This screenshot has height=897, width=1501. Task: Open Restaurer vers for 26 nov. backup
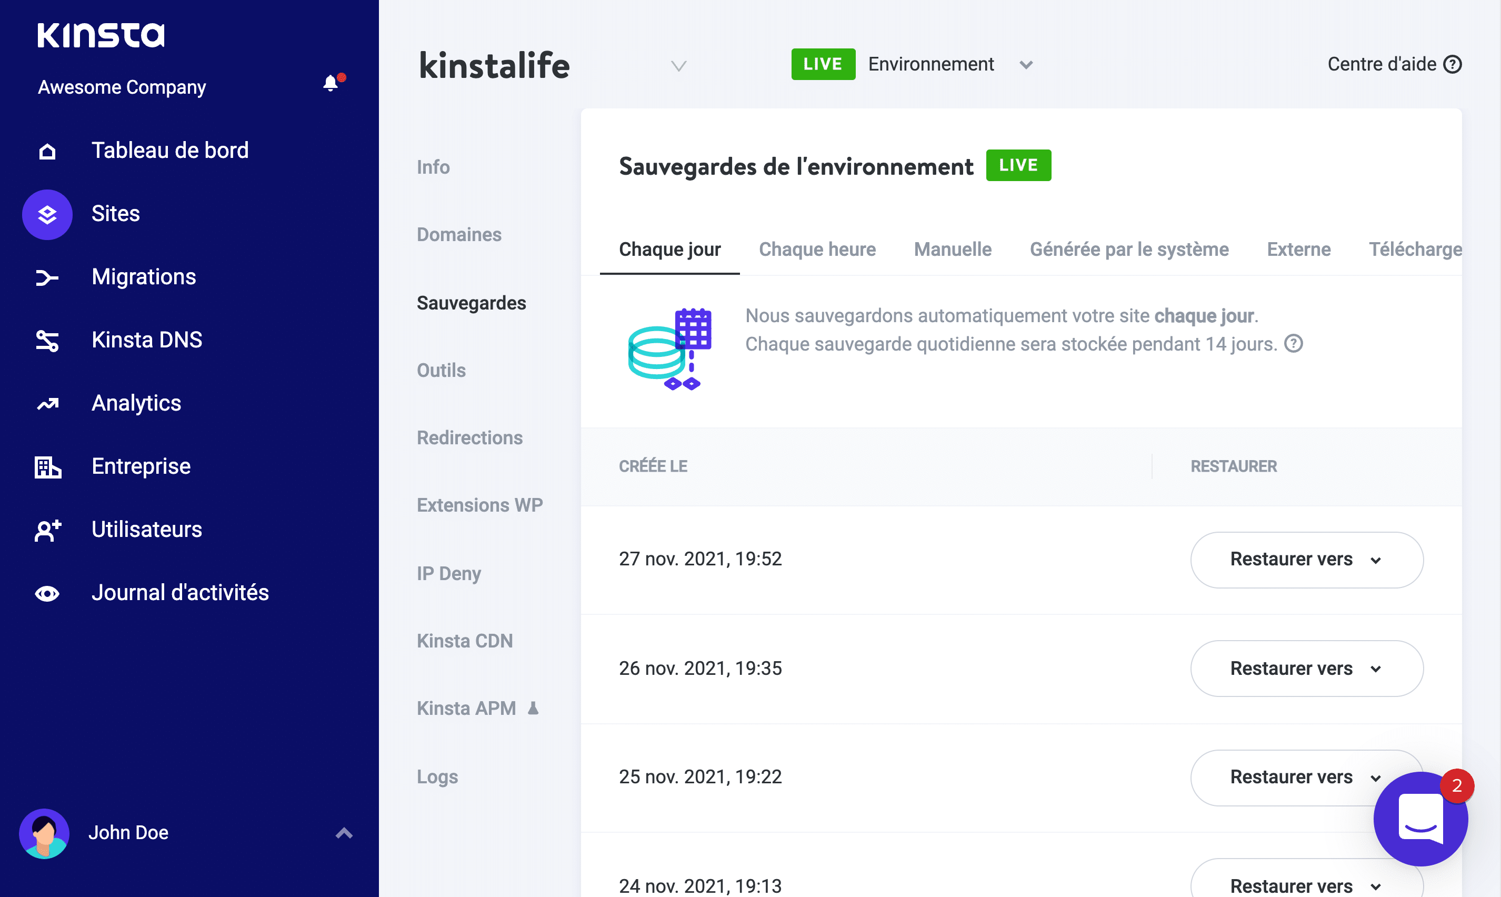1306,669
